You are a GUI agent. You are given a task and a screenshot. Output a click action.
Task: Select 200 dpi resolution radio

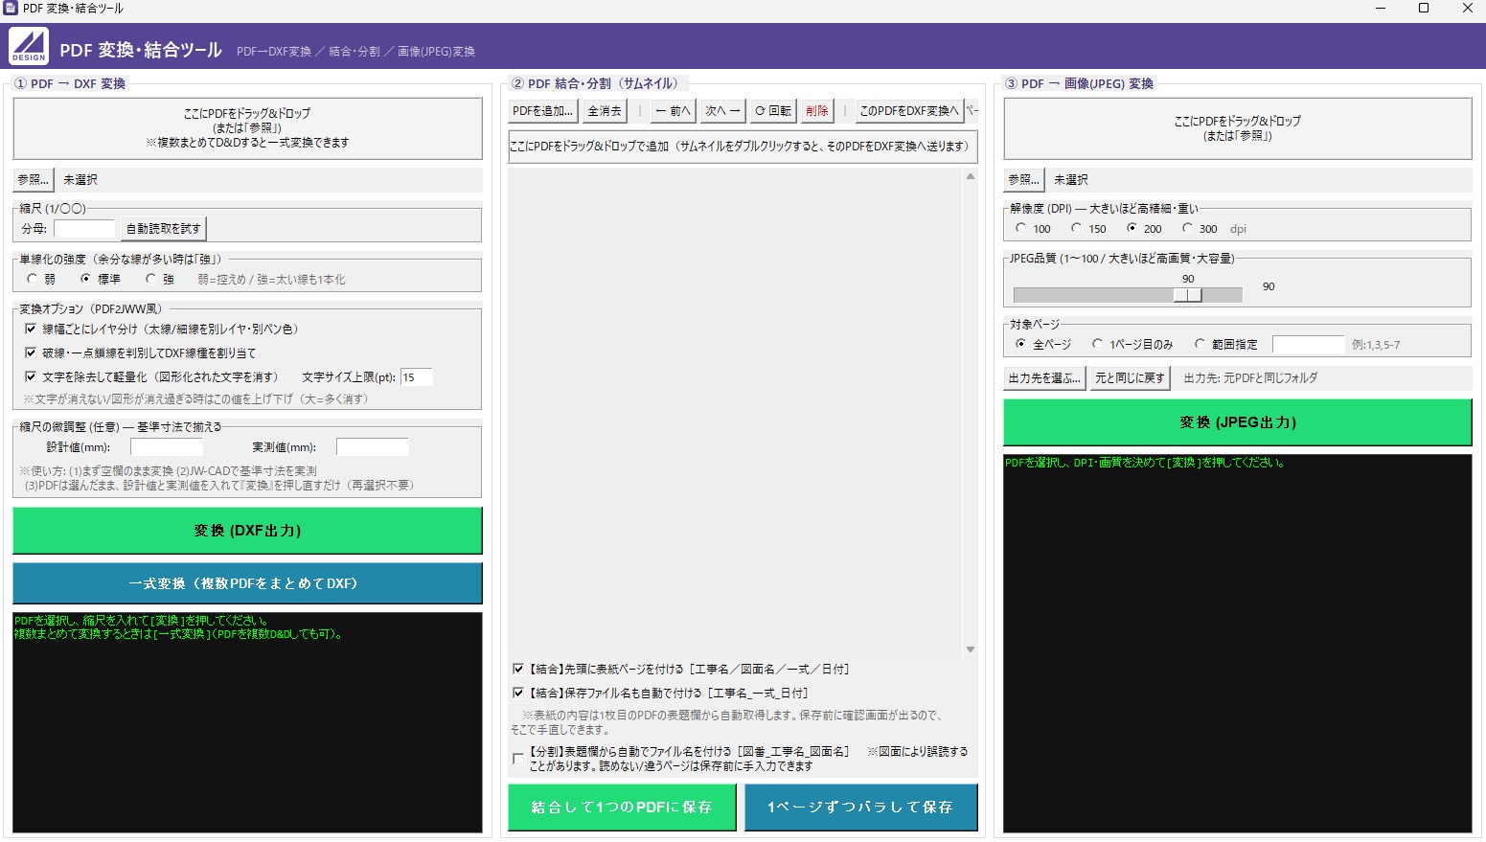(1132, 228)
